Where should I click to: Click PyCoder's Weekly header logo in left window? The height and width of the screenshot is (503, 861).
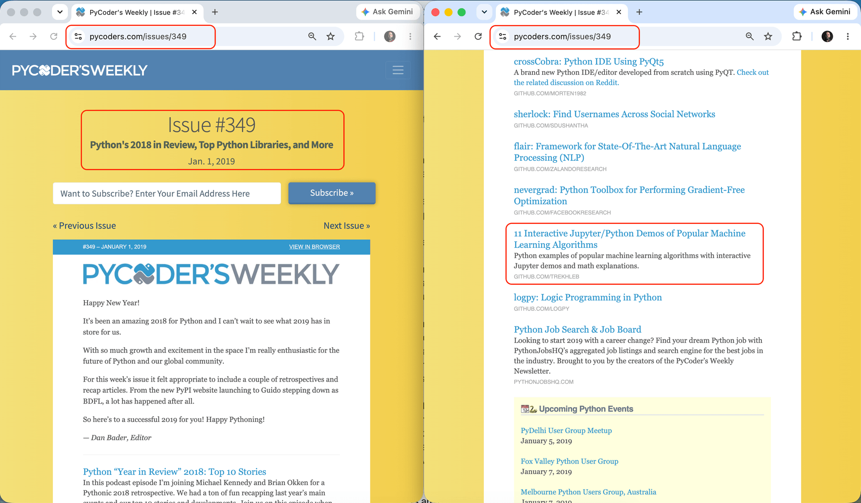(x=79, y=70)
